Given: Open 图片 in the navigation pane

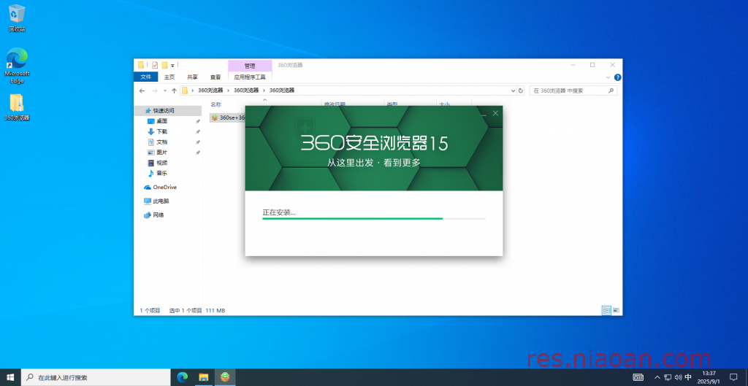Looking at the screenshot, I should 161,153.
